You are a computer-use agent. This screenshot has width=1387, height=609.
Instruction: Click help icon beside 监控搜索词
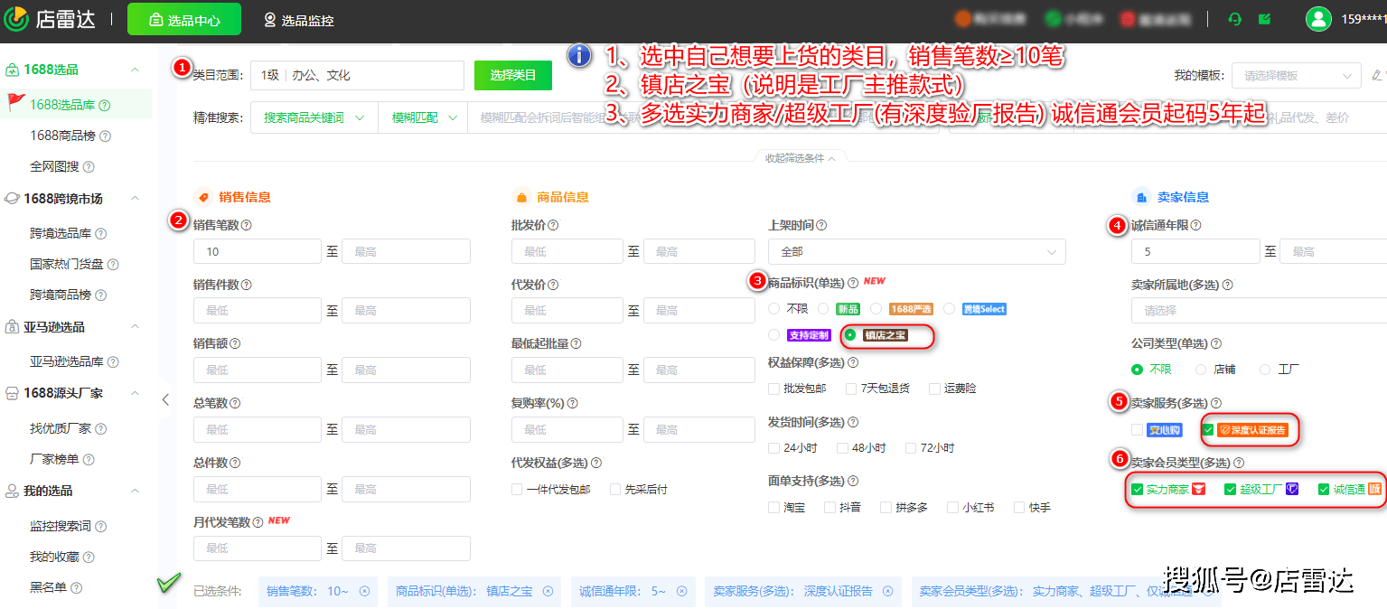pyautogui.click(x=100, y=527)
